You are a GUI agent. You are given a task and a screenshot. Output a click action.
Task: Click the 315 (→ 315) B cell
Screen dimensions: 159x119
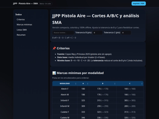103,100
